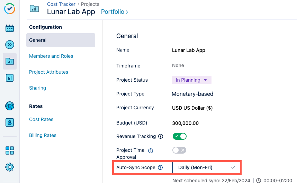
Task: Select the projects folder sidebar icon
Action: pyautogui.click(x=10, y=62)
